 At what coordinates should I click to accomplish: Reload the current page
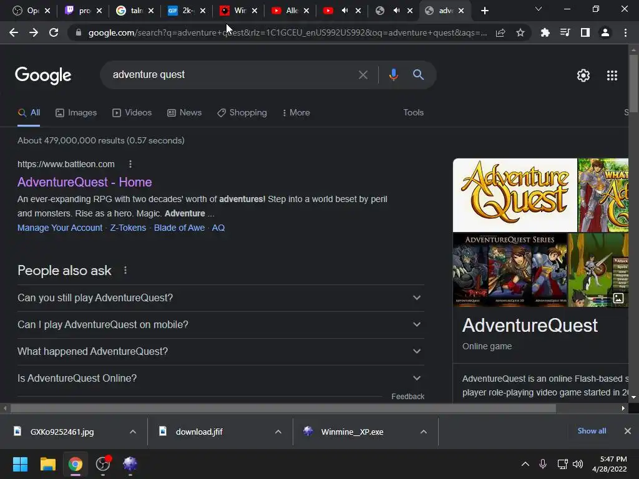pos(54,32)
